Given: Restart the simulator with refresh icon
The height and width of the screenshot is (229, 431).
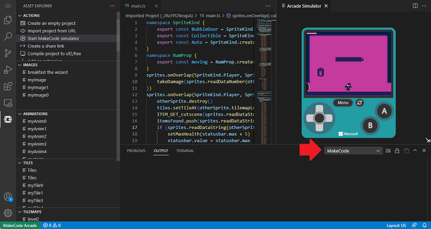Looking at the screenshot, I should coord(359,103).
